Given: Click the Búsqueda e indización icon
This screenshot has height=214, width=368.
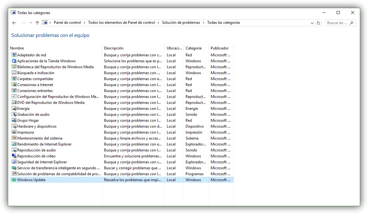Looking at the screenshot, I should tap(14, 73).
